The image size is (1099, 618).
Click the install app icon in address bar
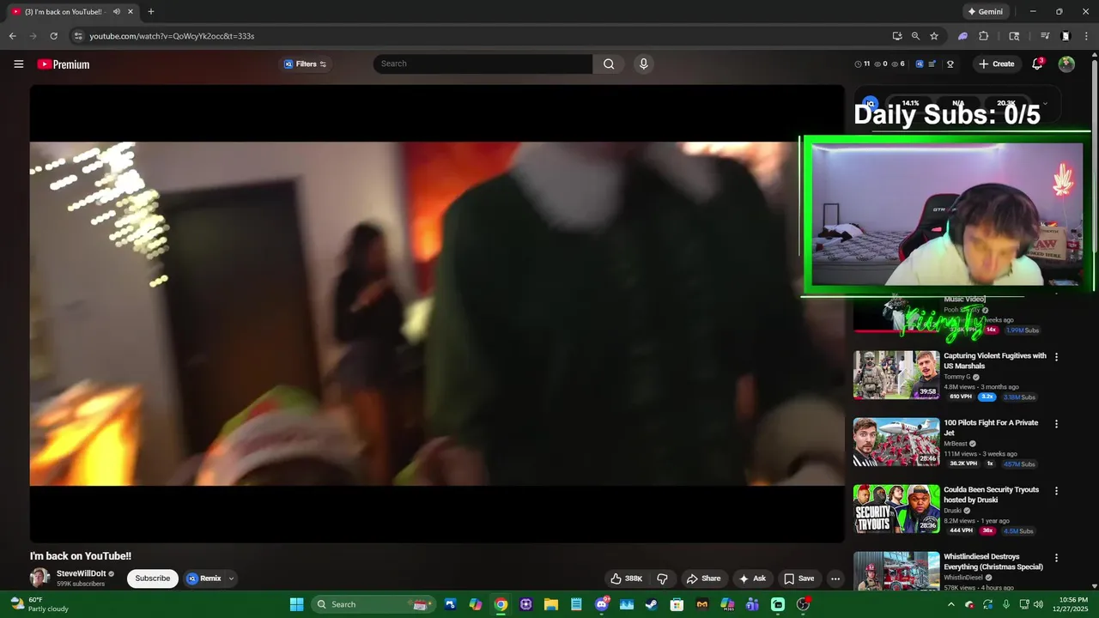(897, 36)
